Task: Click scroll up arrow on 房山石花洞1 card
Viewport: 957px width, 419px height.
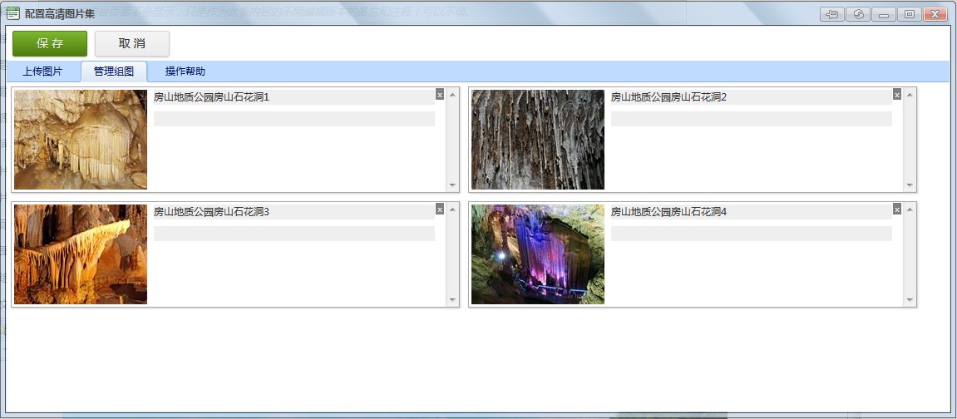Action: tap(452, 95)
